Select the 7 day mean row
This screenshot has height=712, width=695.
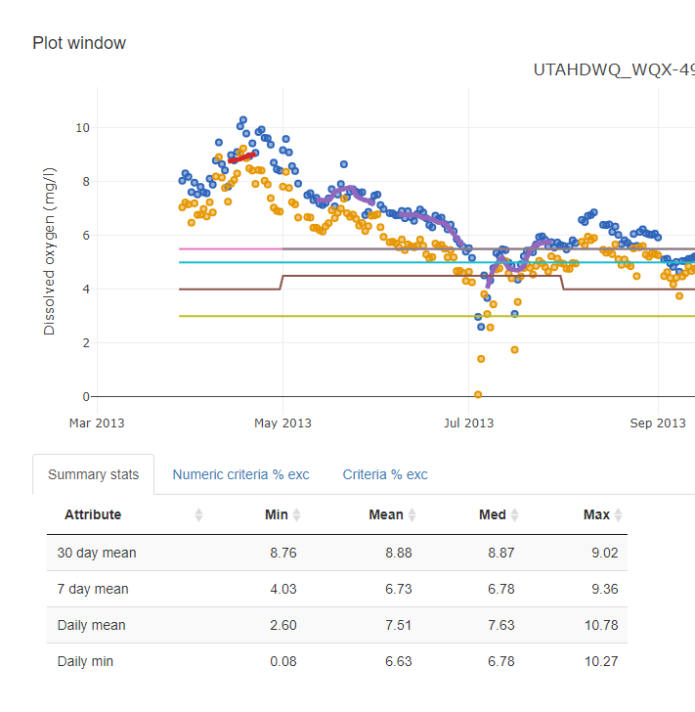(x=336, y=589)
